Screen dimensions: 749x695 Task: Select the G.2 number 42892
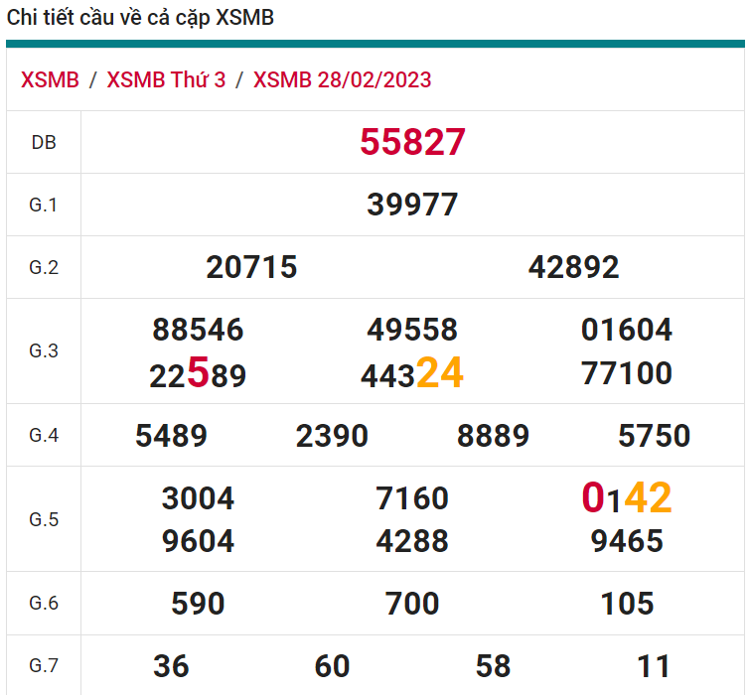tap(573, 267)
